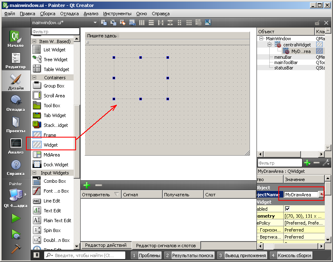Apply grid layout from toolbar
The height and width of the screenshot is (262, 333).
pyautogui.click(x=189, y=23)
